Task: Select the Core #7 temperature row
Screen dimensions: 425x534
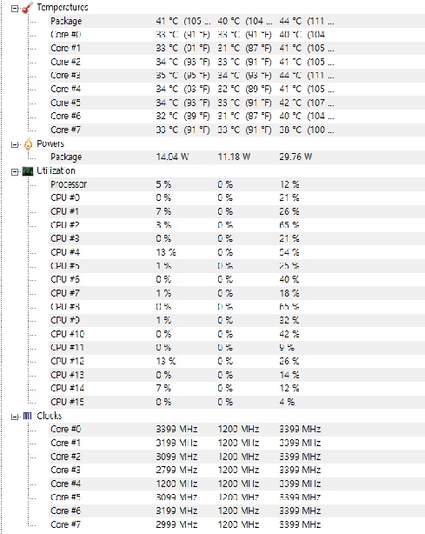Action: (x=236, y=130)
